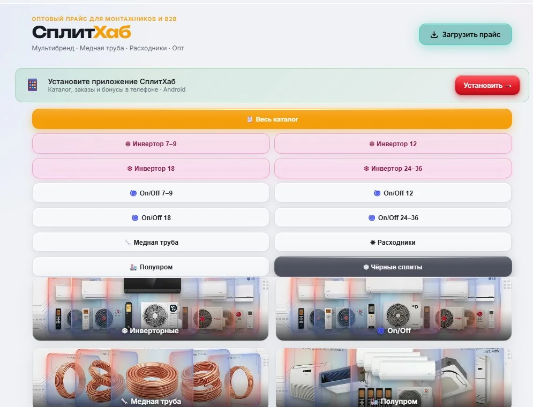Click the СплитХаб logo
This screenshot has height=407, width=533.
point(81,32)
